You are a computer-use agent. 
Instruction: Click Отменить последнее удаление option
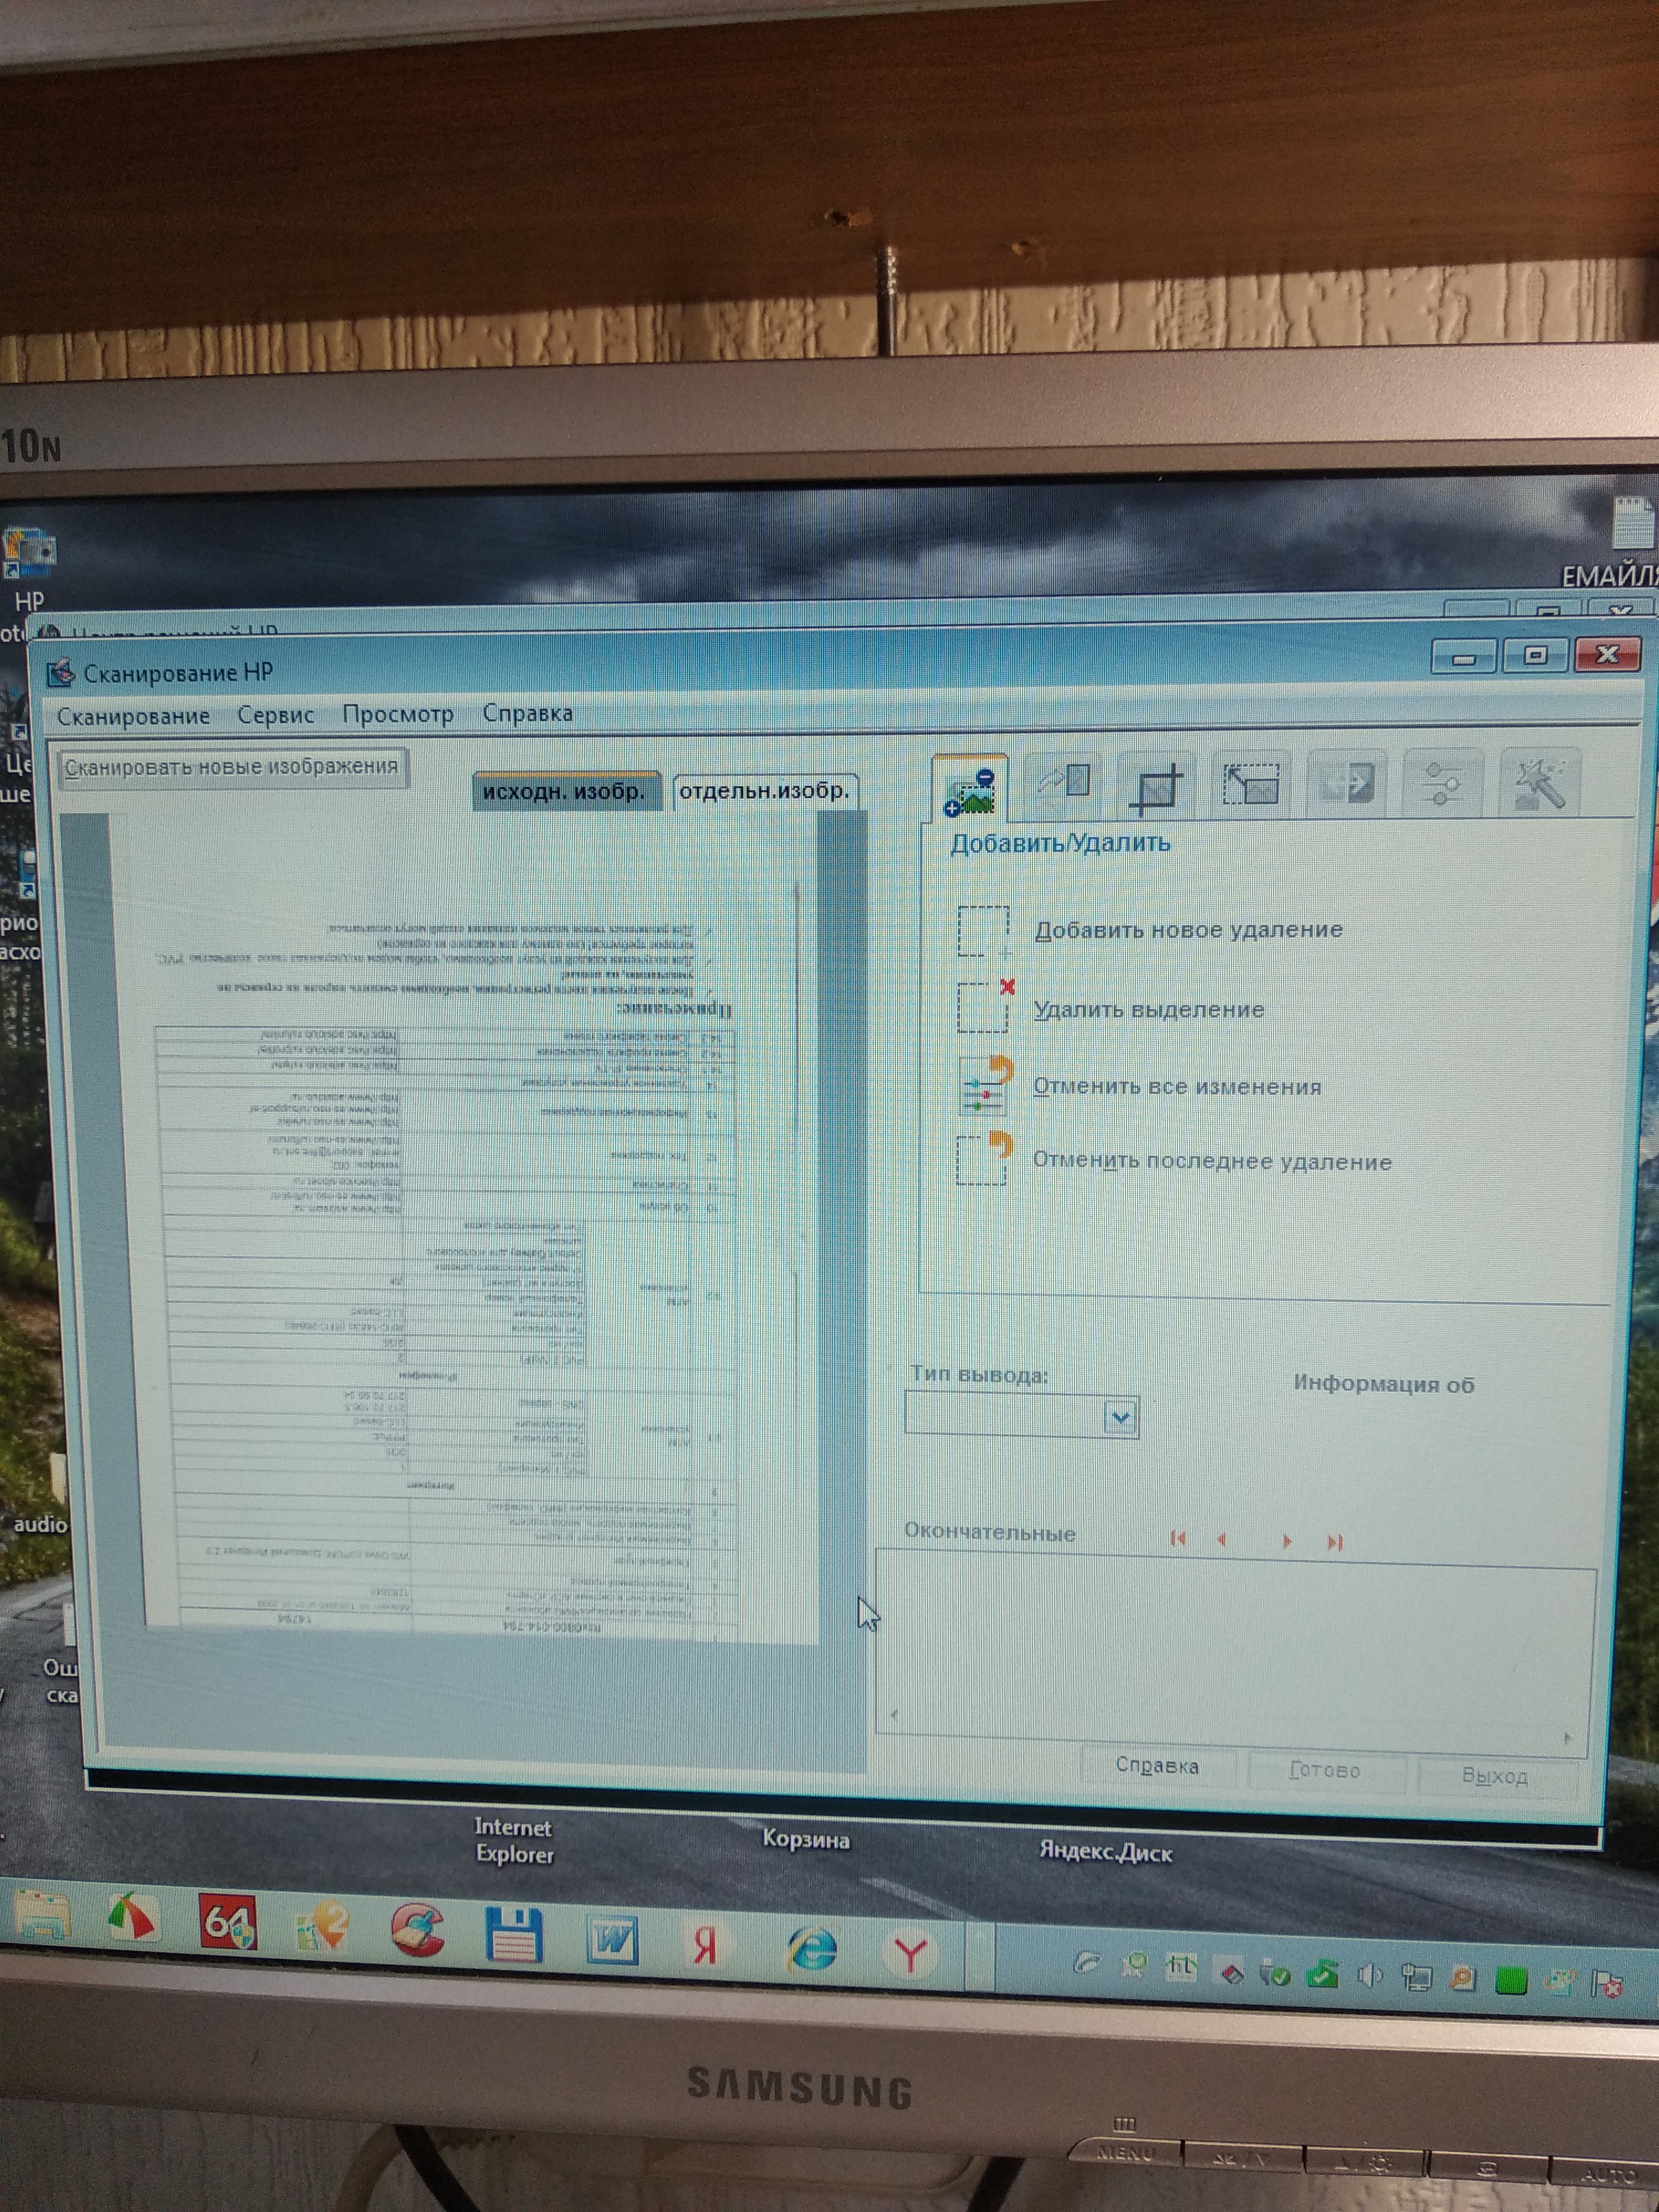coord(1211,1162)
